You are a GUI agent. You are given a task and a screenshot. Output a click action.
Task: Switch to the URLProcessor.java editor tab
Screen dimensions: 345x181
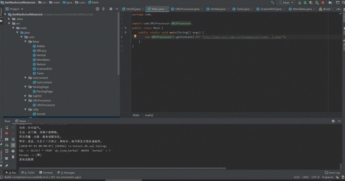pyautogui.click(x=187, y=9)
